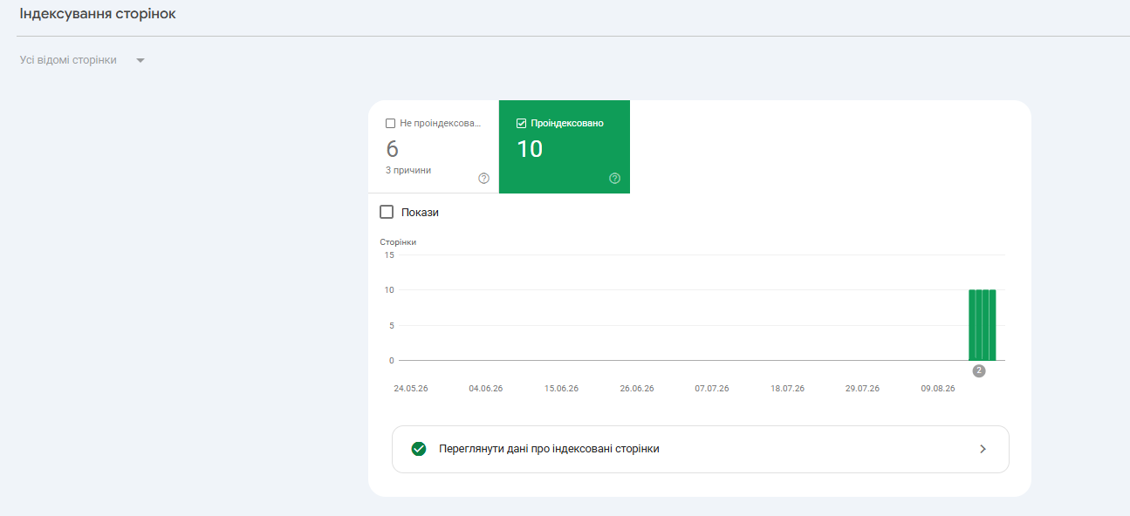Viewport: 1130px width, 516px height.
Task: Click date label 26.06.26 on axis
Action: (x=637, y=389)
